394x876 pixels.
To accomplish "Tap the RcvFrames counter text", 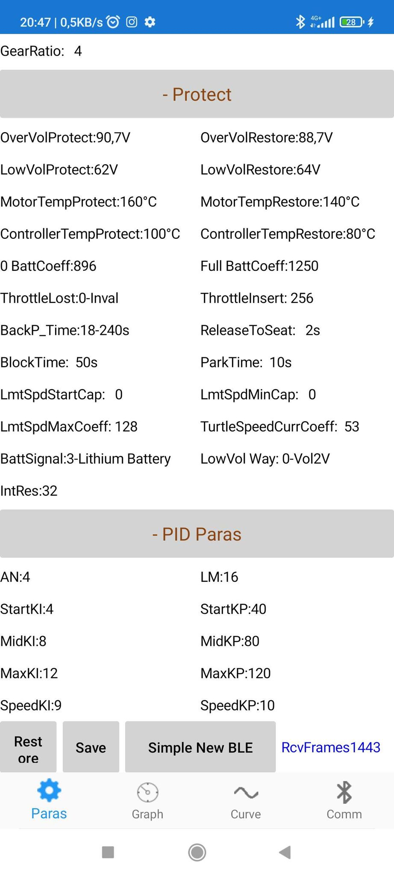I will pyautogui.click(x=331, y=747).
